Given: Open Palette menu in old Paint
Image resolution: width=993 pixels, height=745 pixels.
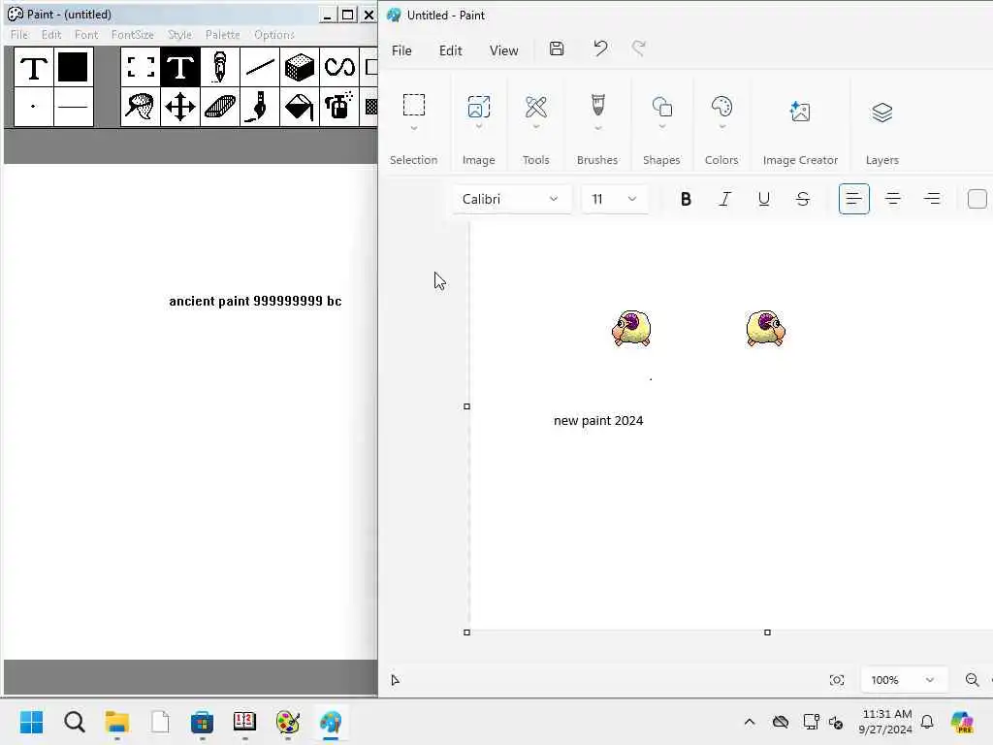Looking at the screenshot, I should click(222, 35).
